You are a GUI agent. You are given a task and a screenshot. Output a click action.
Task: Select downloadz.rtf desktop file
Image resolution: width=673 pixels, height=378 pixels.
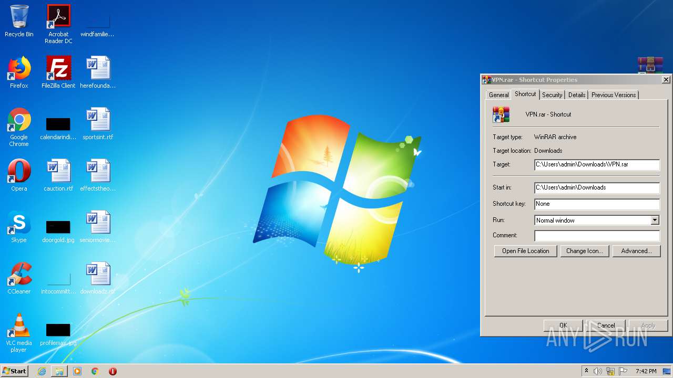click(x=98, y=278)
